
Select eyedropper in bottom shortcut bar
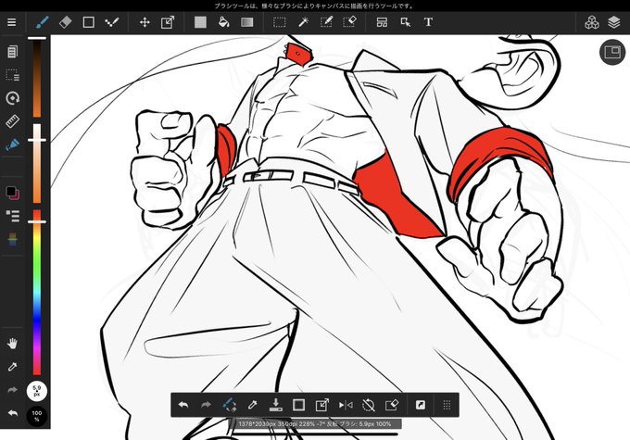[252, 405]
